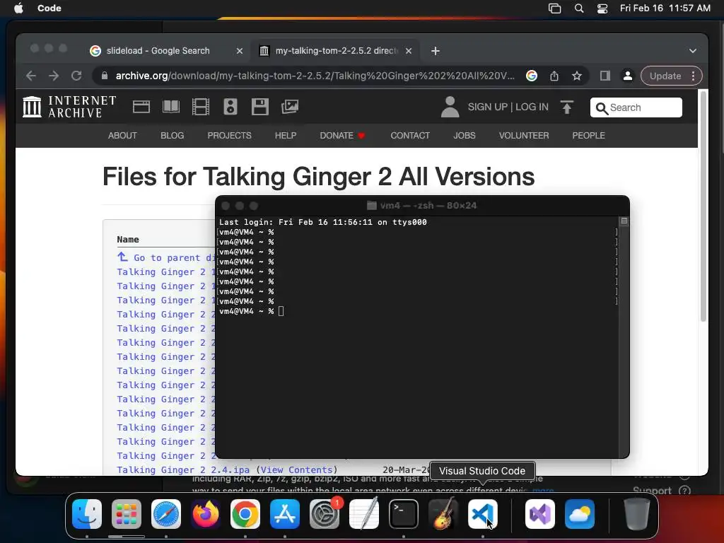
Task: Open macOS Spotlight search
Action: coord(578,8)
